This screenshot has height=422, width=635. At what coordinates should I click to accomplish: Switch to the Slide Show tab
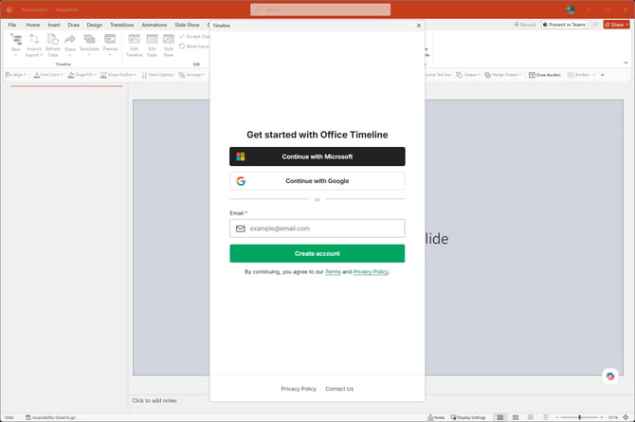[187, 25]
